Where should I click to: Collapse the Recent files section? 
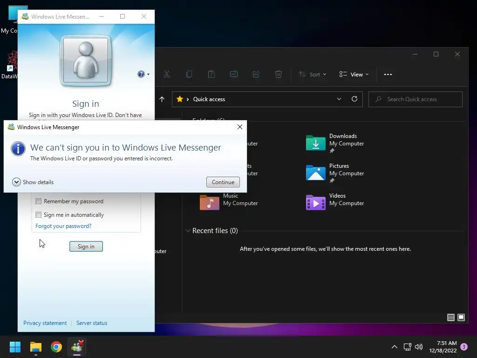point(188,231)
